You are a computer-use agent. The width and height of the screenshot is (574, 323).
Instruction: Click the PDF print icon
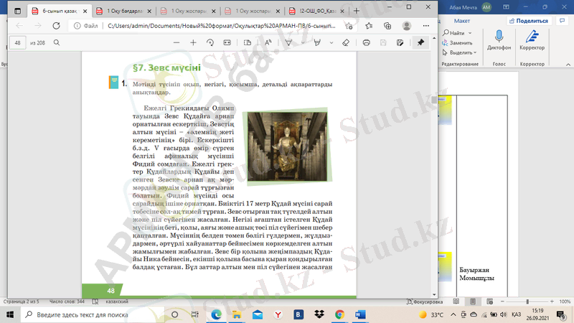tap(367, 42)
